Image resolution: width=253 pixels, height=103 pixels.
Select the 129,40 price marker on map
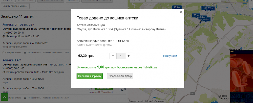click(x=177, y=7)
